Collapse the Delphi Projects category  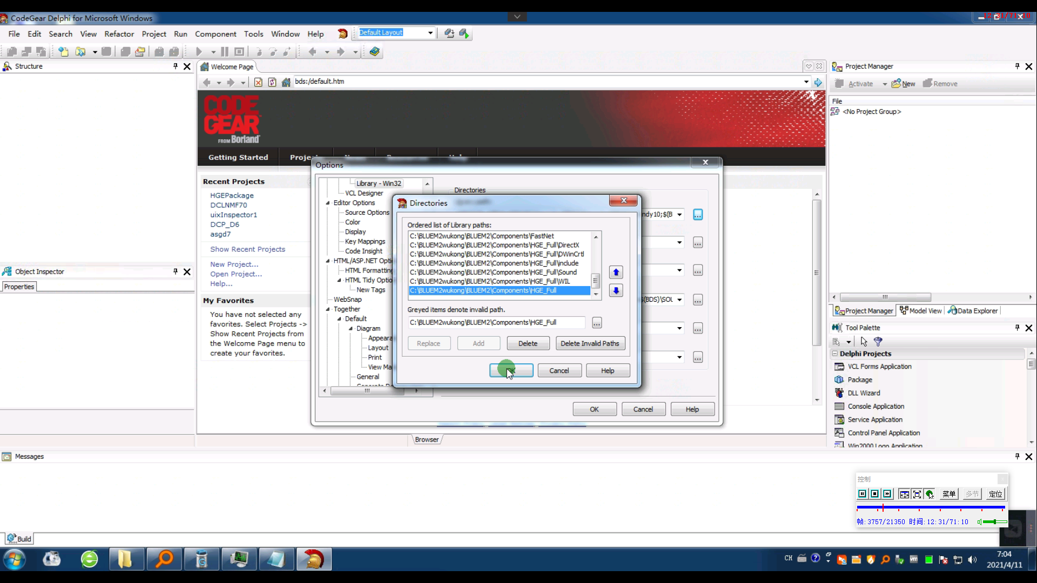835,354
